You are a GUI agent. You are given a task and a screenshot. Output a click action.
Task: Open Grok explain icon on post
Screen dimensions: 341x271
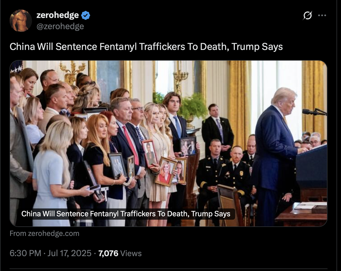pos(307,16)
